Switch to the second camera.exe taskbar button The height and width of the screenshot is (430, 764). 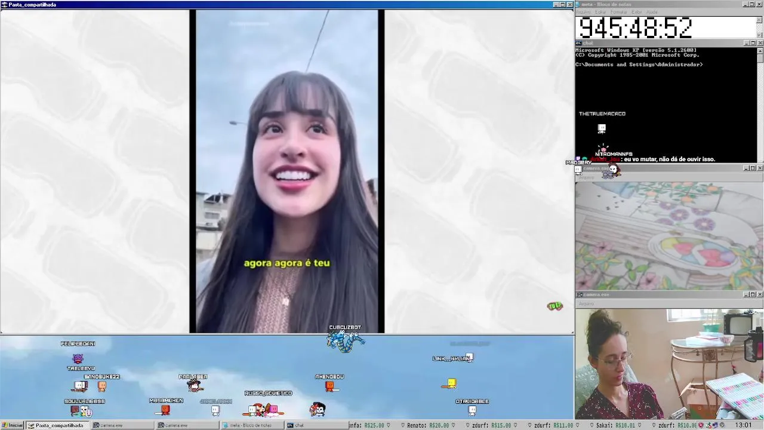coord(186,425)
